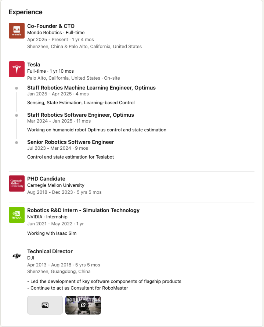
Task: Click the NVIDIA logo icon
Action: [x=17, y=215]
